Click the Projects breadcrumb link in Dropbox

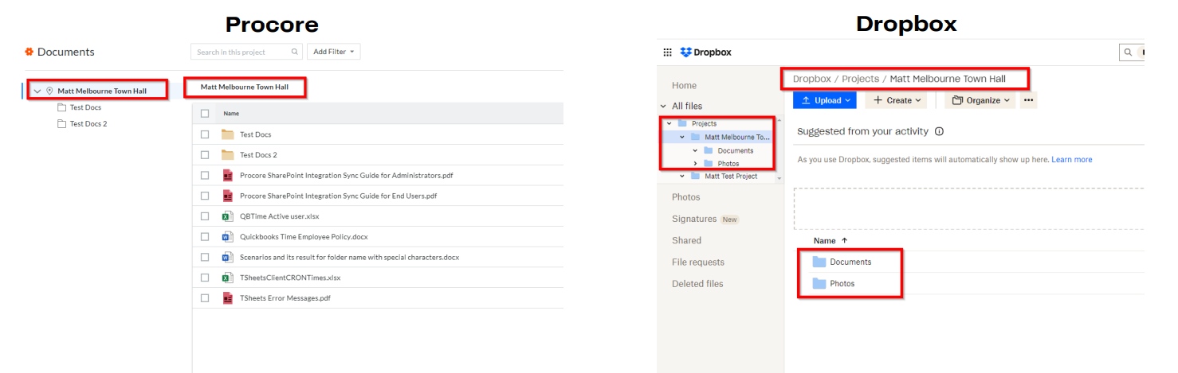[x=861, y=79]
